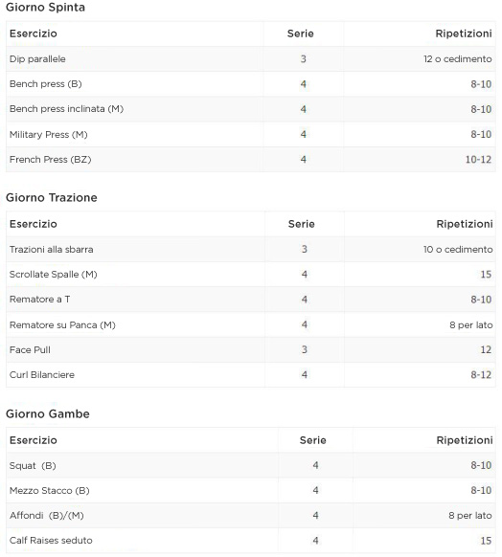
Task: Select Bench press inclinata (M) row
Action: click(251, 109)
